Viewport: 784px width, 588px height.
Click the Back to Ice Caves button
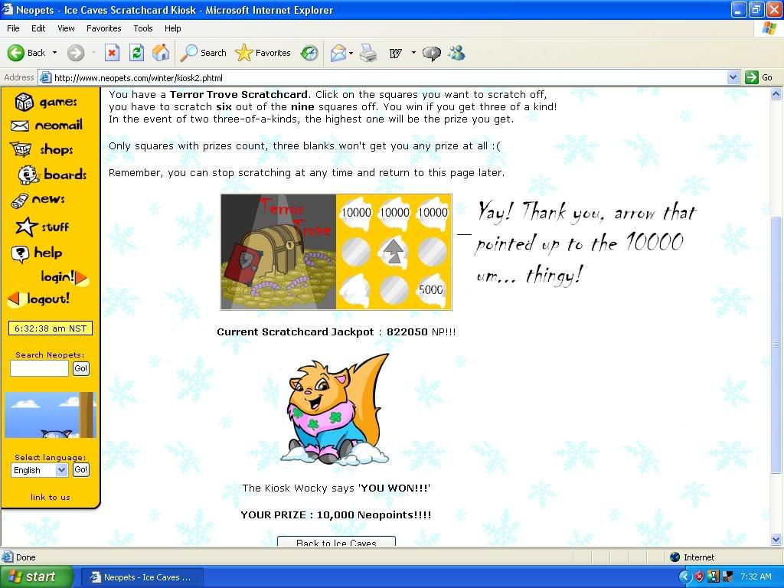(x=337, y=542)
